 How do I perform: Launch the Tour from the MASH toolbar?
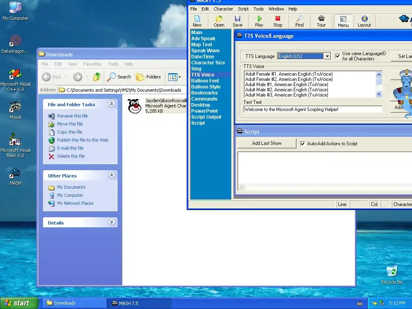321,21
